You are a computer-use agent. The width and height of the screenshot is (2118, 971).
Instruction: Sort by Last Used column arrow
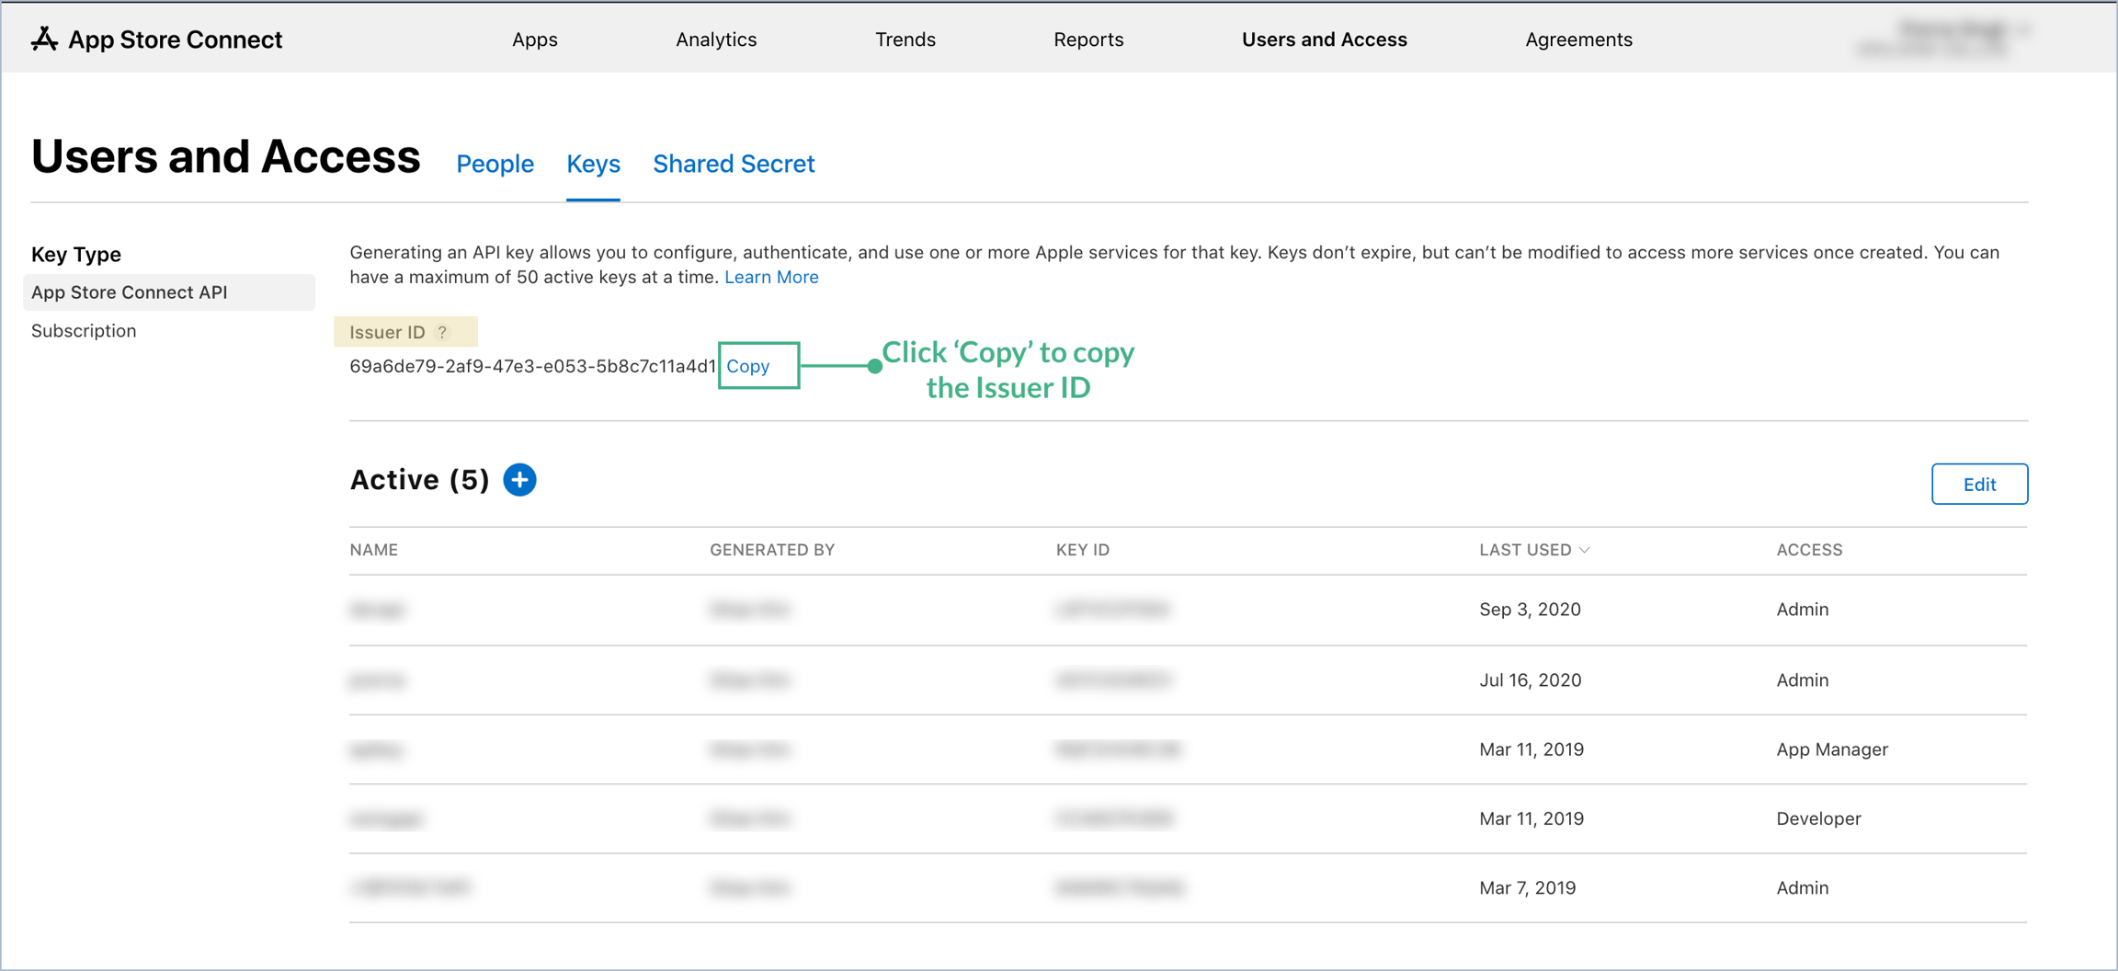pos(1585,550)
